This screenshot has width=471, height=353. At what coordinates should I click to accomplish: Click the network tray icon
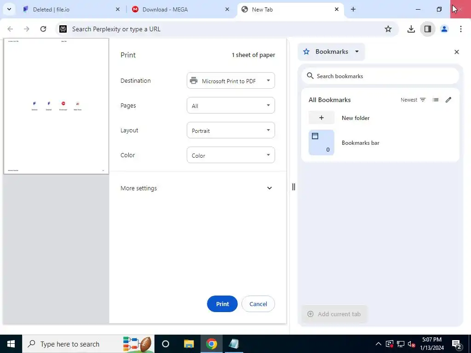click(x=401, y=344)
